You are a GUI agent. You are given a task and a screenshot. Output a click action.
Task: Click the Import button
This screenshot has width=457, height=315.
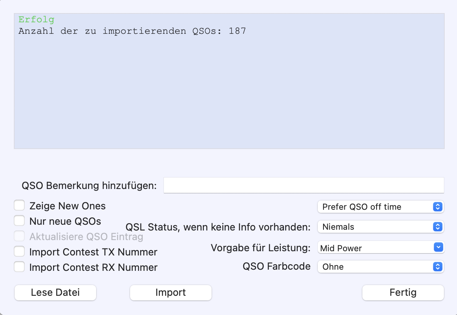click(171, 293)
